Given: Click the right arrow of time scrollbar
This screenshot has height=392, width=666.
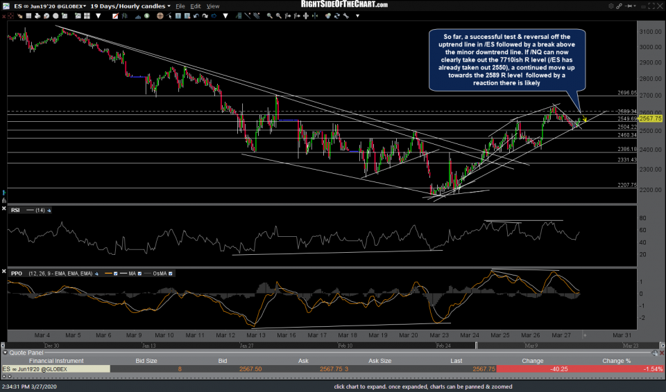Looking at the screenshot, I should (662, 346).
